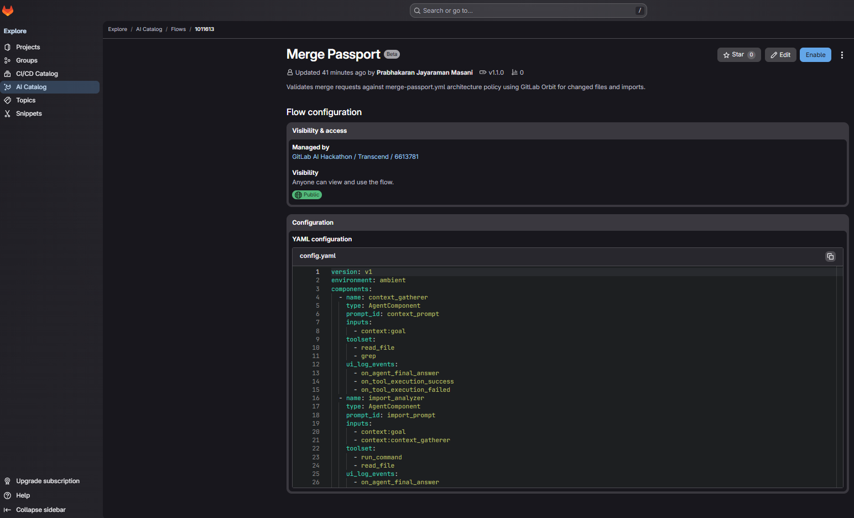
Task: Open Prabhakaran Jayaraman Masani's profile
Action: click(x=424, y=72)
